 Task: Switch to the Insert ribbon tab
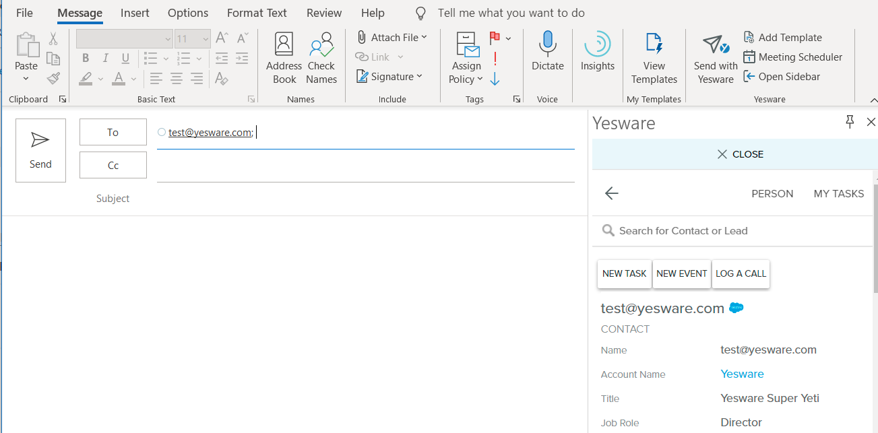[x=135, y=13]
